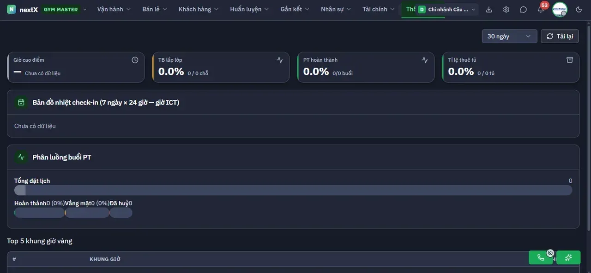Click the Tổng đặt lịch label

point(32,181)
